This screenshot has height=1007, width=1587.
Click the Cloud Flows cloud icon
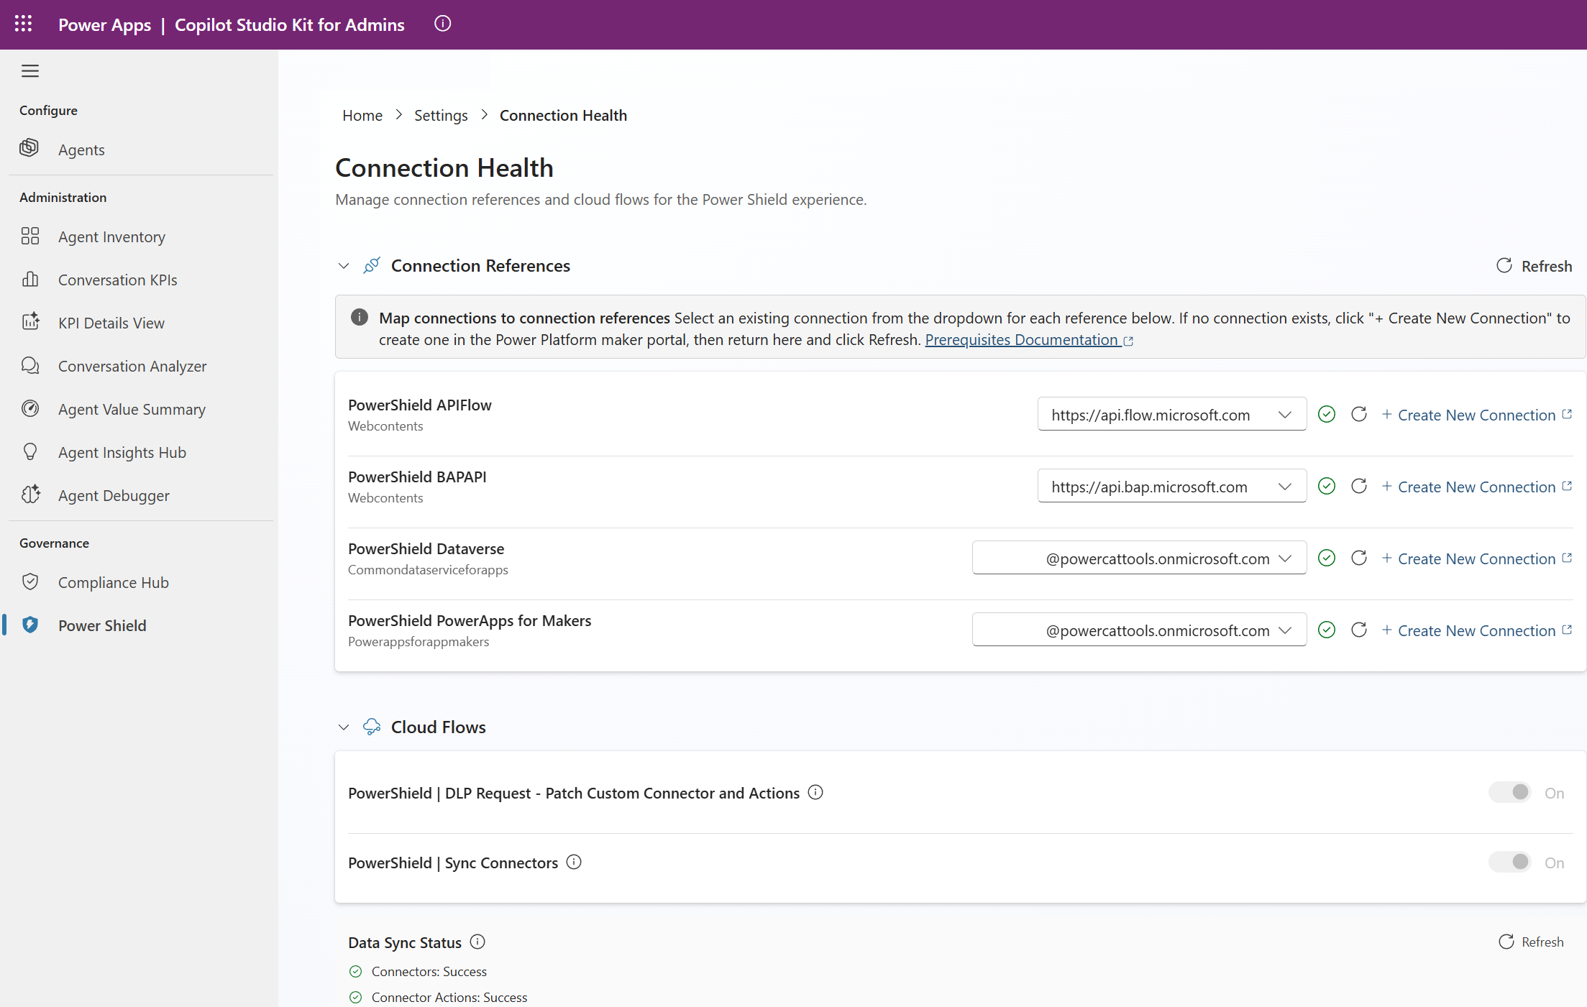click(372, 727)
